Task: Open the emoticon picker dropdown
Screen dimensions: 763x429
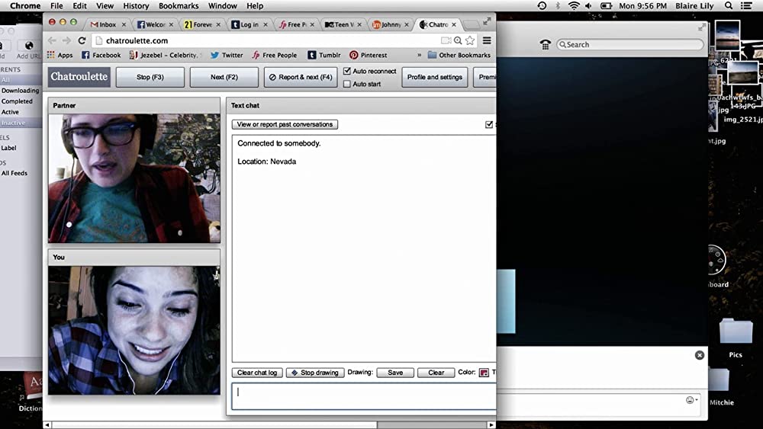Action: [692, 400]
